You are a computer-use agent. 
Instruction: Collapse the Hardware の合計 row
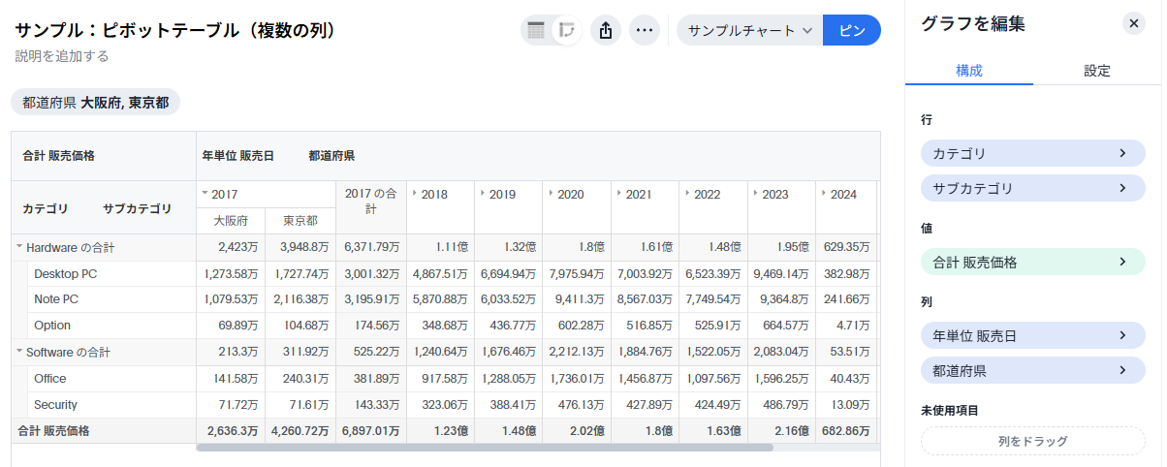[19, 248]
